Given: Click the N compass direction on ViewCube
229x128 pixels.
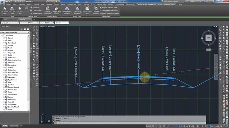Looking at the screenshot, I should click(208, 31).
